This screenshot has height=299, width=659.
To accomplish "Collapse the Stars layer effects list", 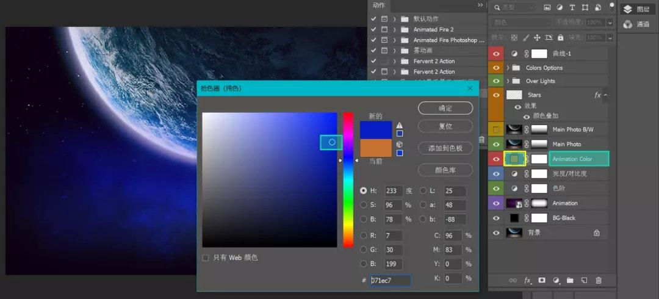I will [606, 95].
